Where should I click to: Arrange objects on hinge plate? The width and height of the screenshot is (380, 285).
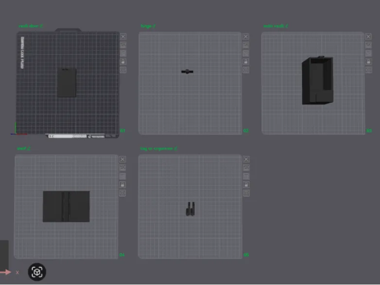pos(246,53)
